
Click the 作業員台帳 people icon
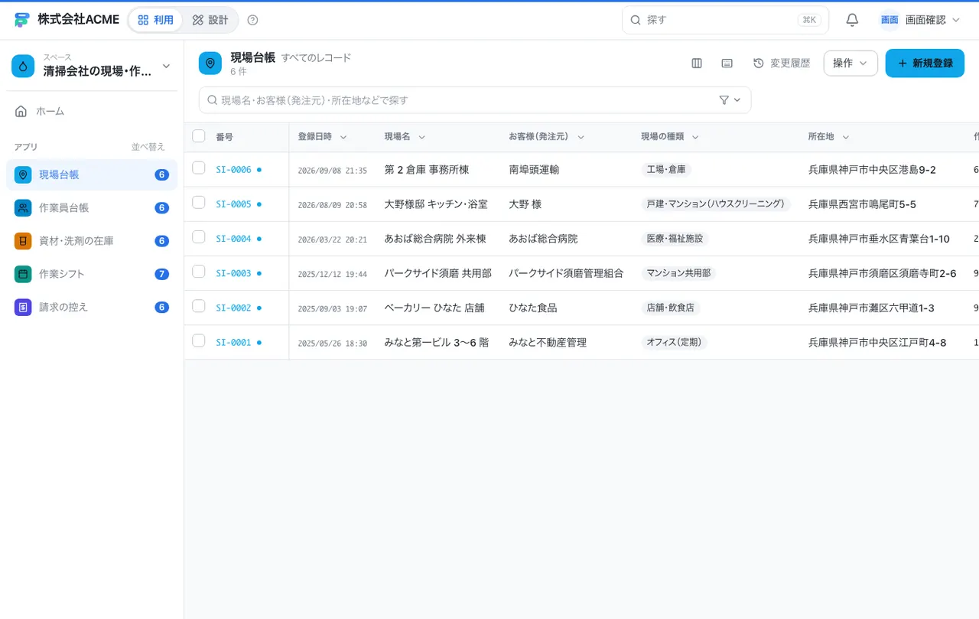click(23, 207)
